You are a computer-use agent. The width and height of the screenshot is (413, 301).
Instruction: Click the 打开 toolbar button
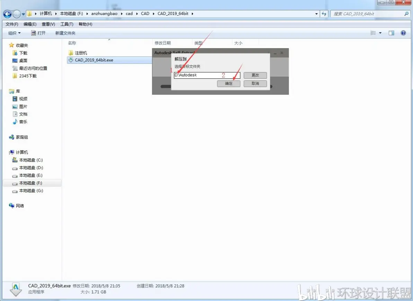tap(38, 33)
